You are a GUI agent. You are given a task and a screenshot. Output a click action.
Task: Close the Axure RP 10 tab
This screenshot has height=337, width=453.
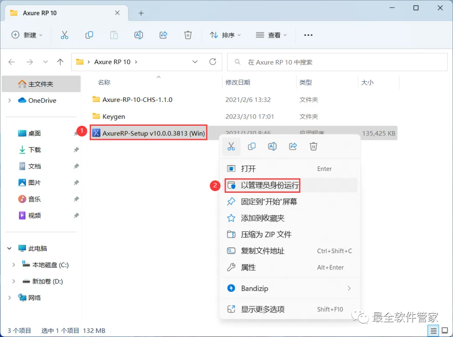[117, 13]
